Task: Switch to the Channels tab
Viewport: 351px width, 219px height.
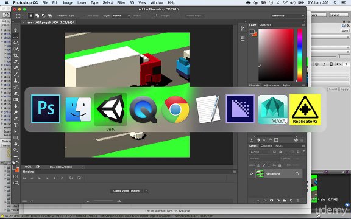Action: [x=266, y=146]
